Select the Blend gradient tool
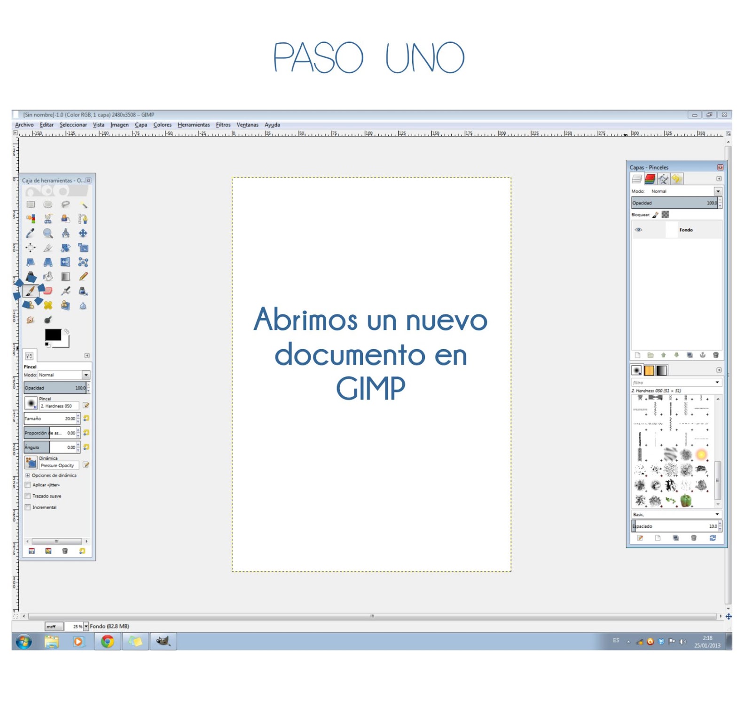752x713 pixels. point(65,277)
